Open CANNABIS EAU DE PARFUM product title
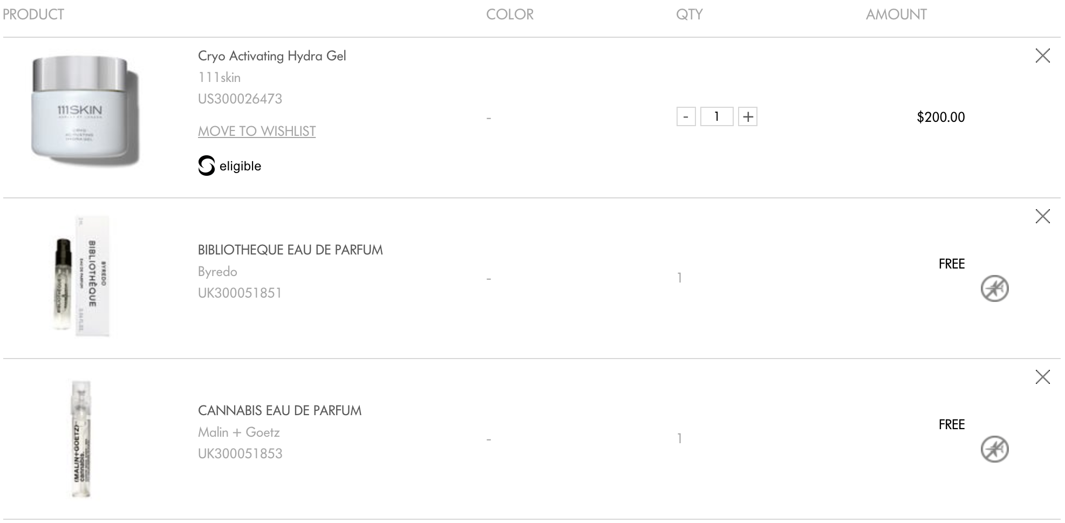This screenshot has height=523, width=1065. [279, 410]
